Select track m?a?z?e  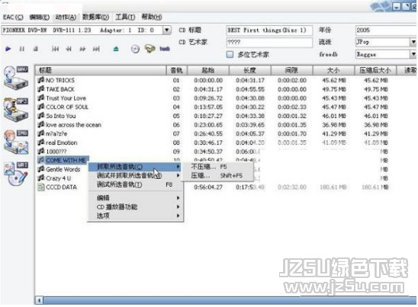56,133
